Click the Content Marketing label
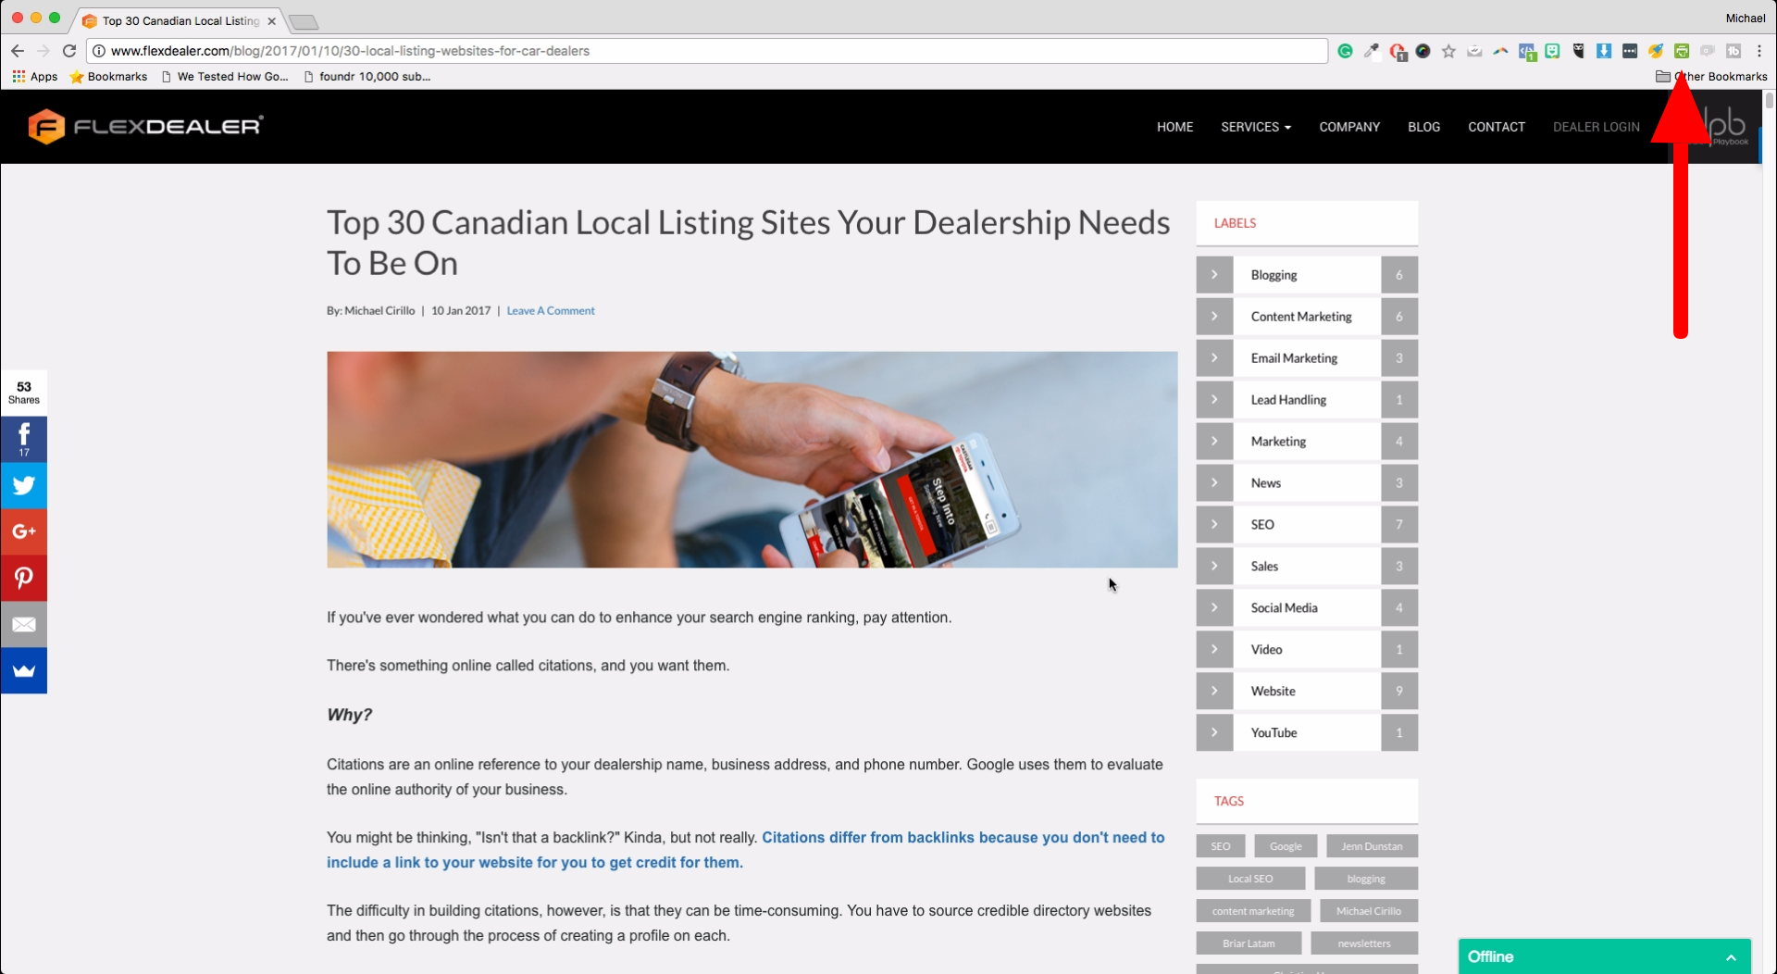 pyautogui.click(x=1300, y=317)
